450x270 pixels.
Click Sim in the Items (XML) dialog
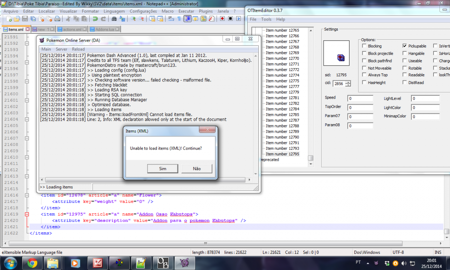tap(162, 169)
